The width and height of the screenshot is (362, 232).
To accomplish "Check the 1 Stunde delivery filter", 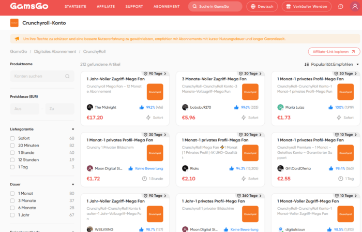I will coord(12,153).
